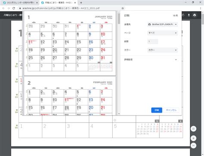Click the print icon in PDF toolbar
The width and height of the screenshot is (204, 156).
[195, 15]
